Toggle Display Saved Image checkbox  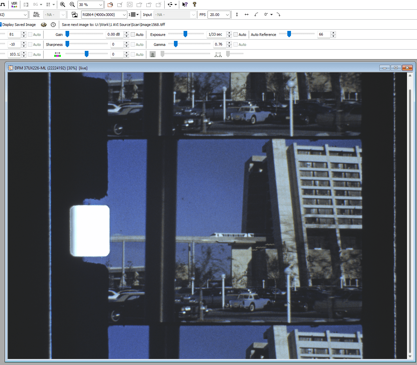(x=1, y=25)
